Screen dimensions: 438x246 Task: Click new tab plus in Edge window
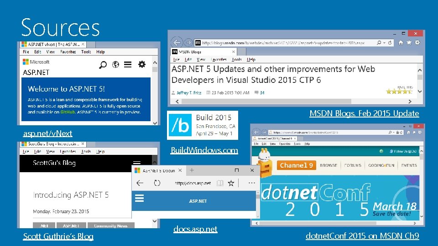click(x=192, y=170)
